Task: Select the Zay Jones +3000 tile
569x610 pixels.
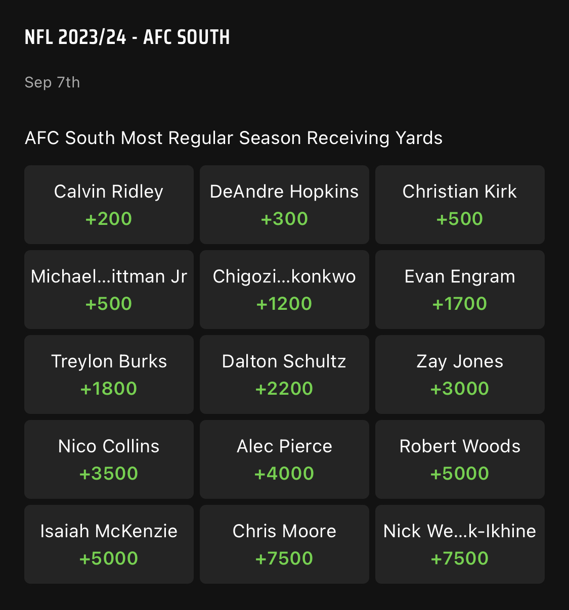Action: tap(460, 374)
